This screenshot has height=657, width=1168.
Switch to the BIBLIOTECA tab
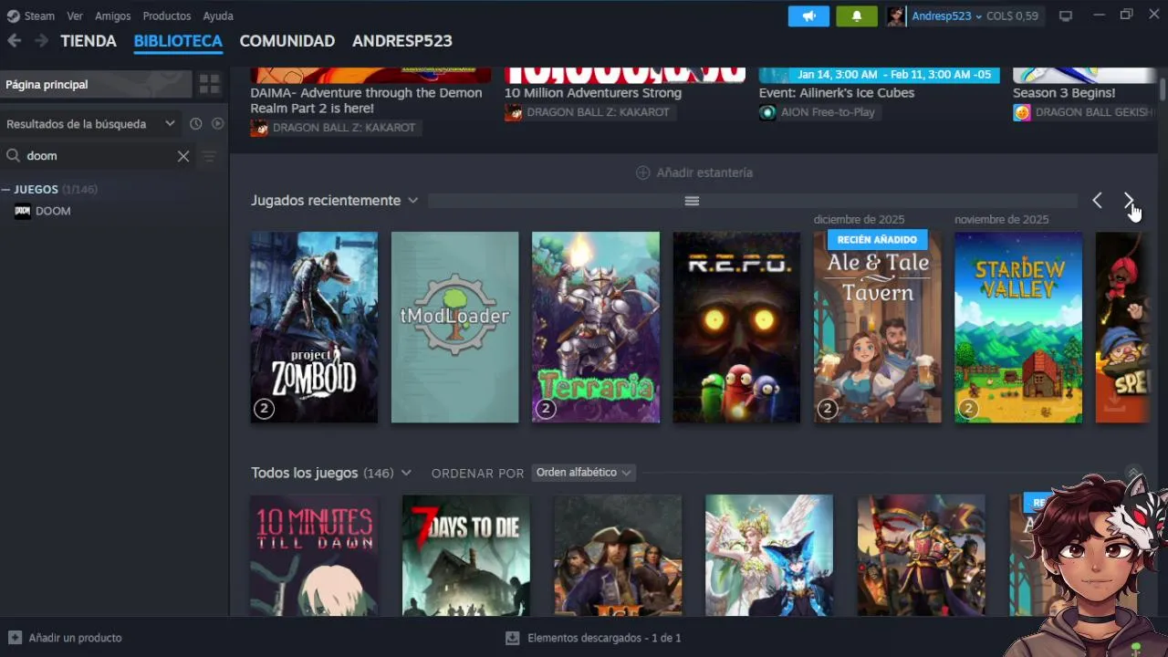178,41
